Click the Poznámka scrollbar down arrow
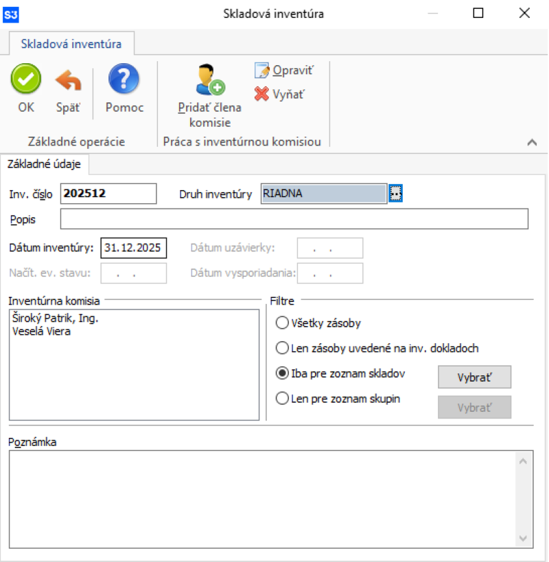The image size is (549, 562). tap(523, 538)
